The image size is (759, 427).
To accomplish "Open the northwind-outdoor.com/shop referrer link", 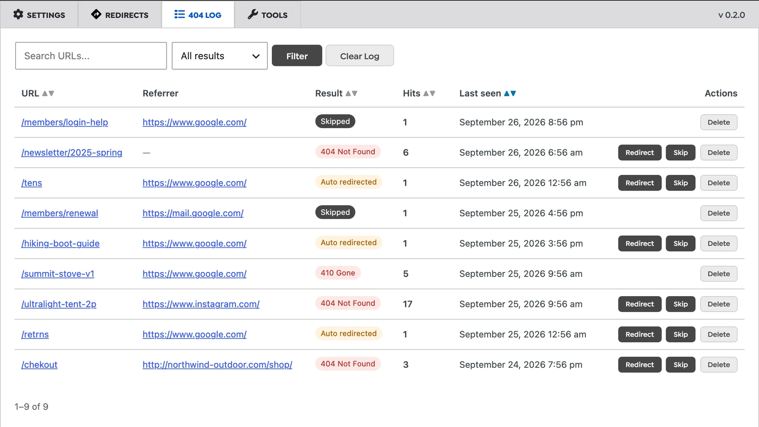I will click(x=217, y=365).
